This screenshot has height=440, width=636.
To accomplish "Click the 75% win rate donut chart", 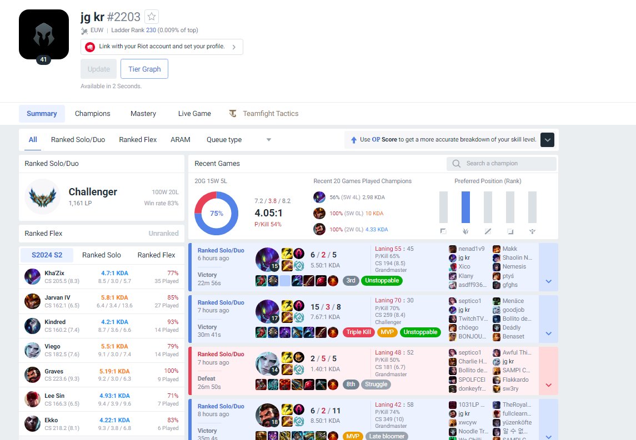I will 217,214.
